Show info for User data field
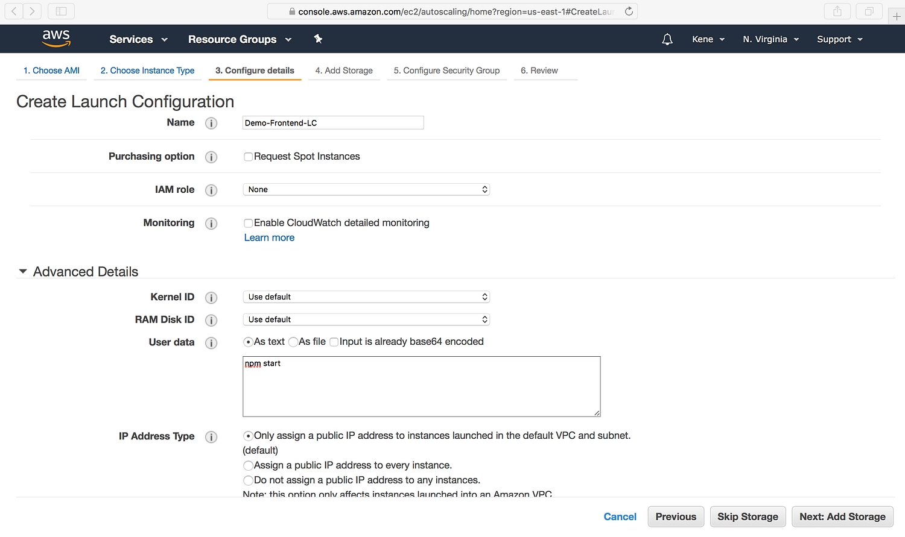905x537 pixels. click(211, 343)
